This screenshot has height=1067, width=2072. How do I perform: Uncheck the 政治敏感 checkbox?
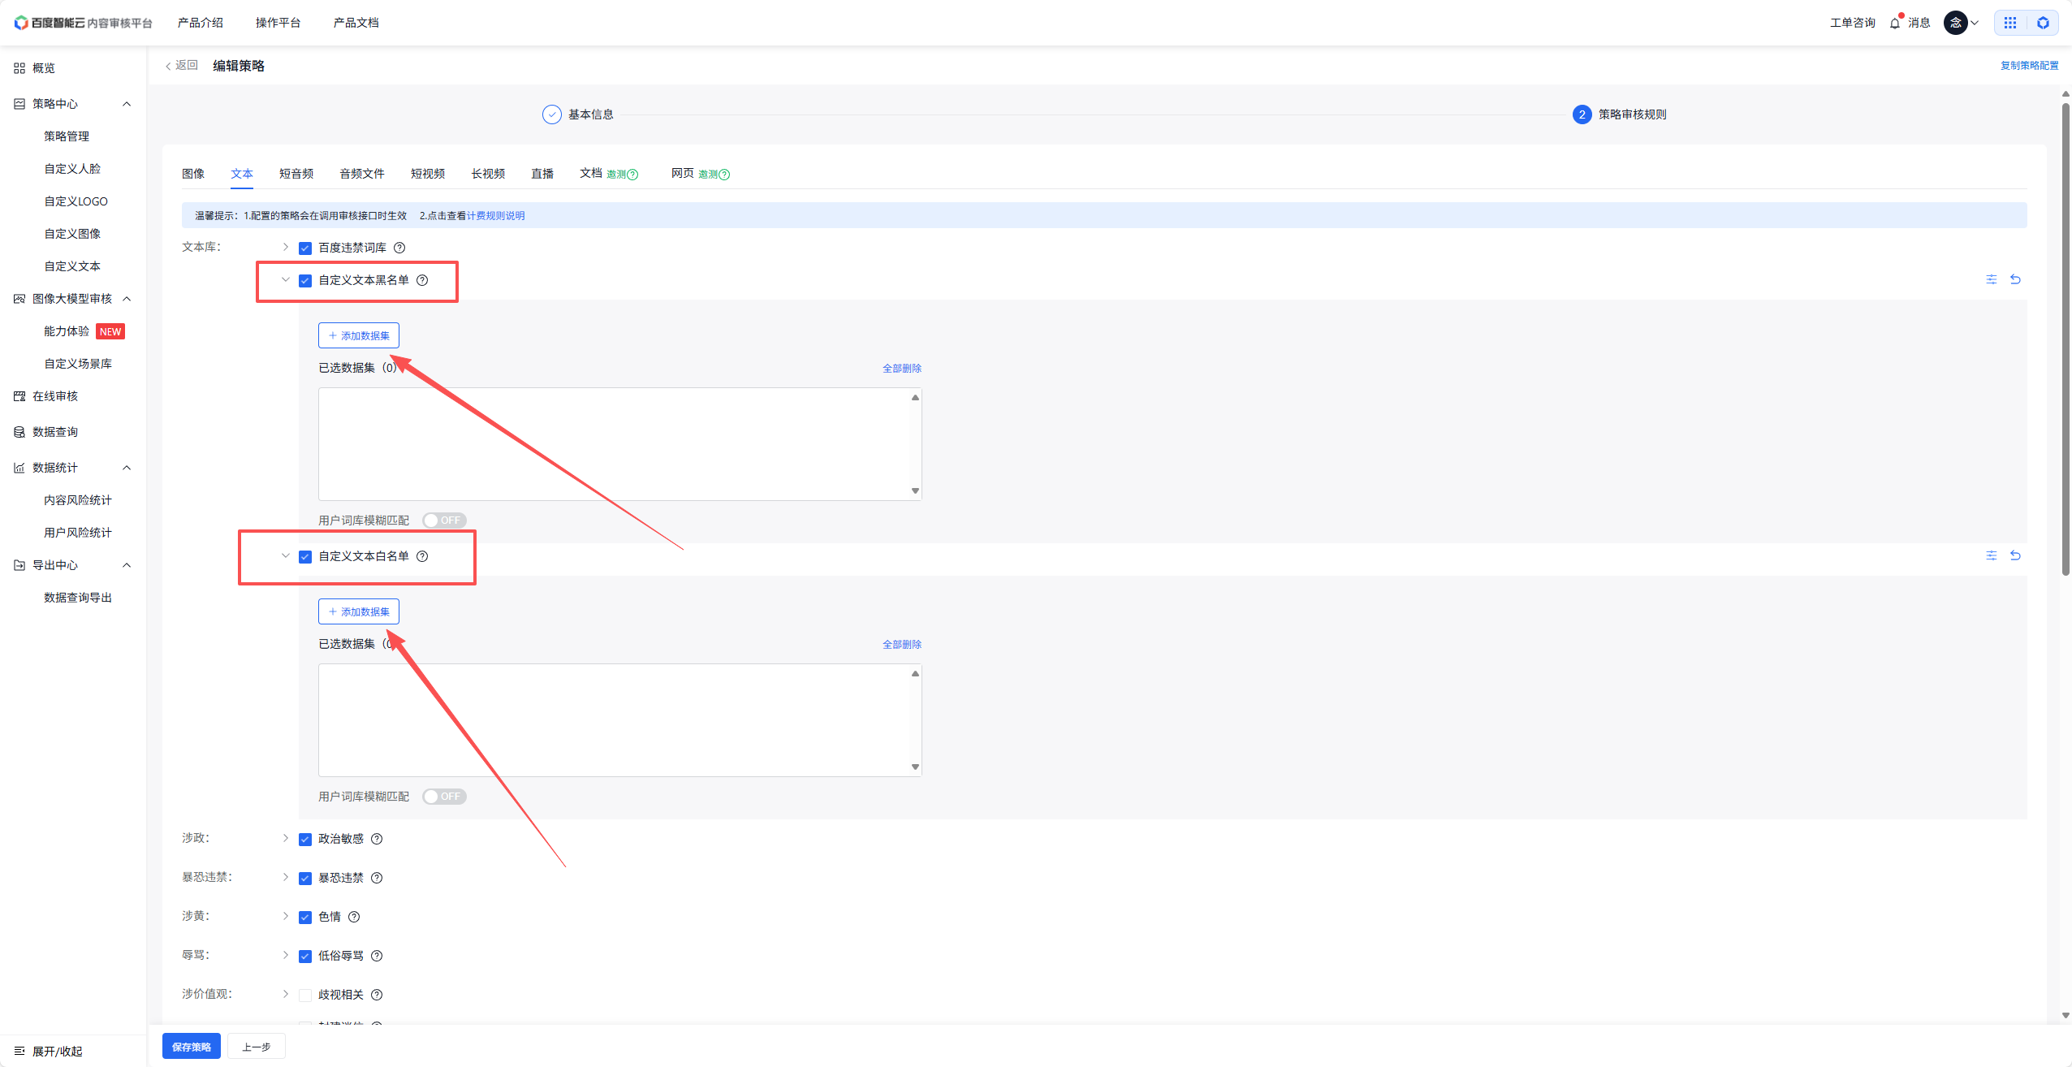305,839
